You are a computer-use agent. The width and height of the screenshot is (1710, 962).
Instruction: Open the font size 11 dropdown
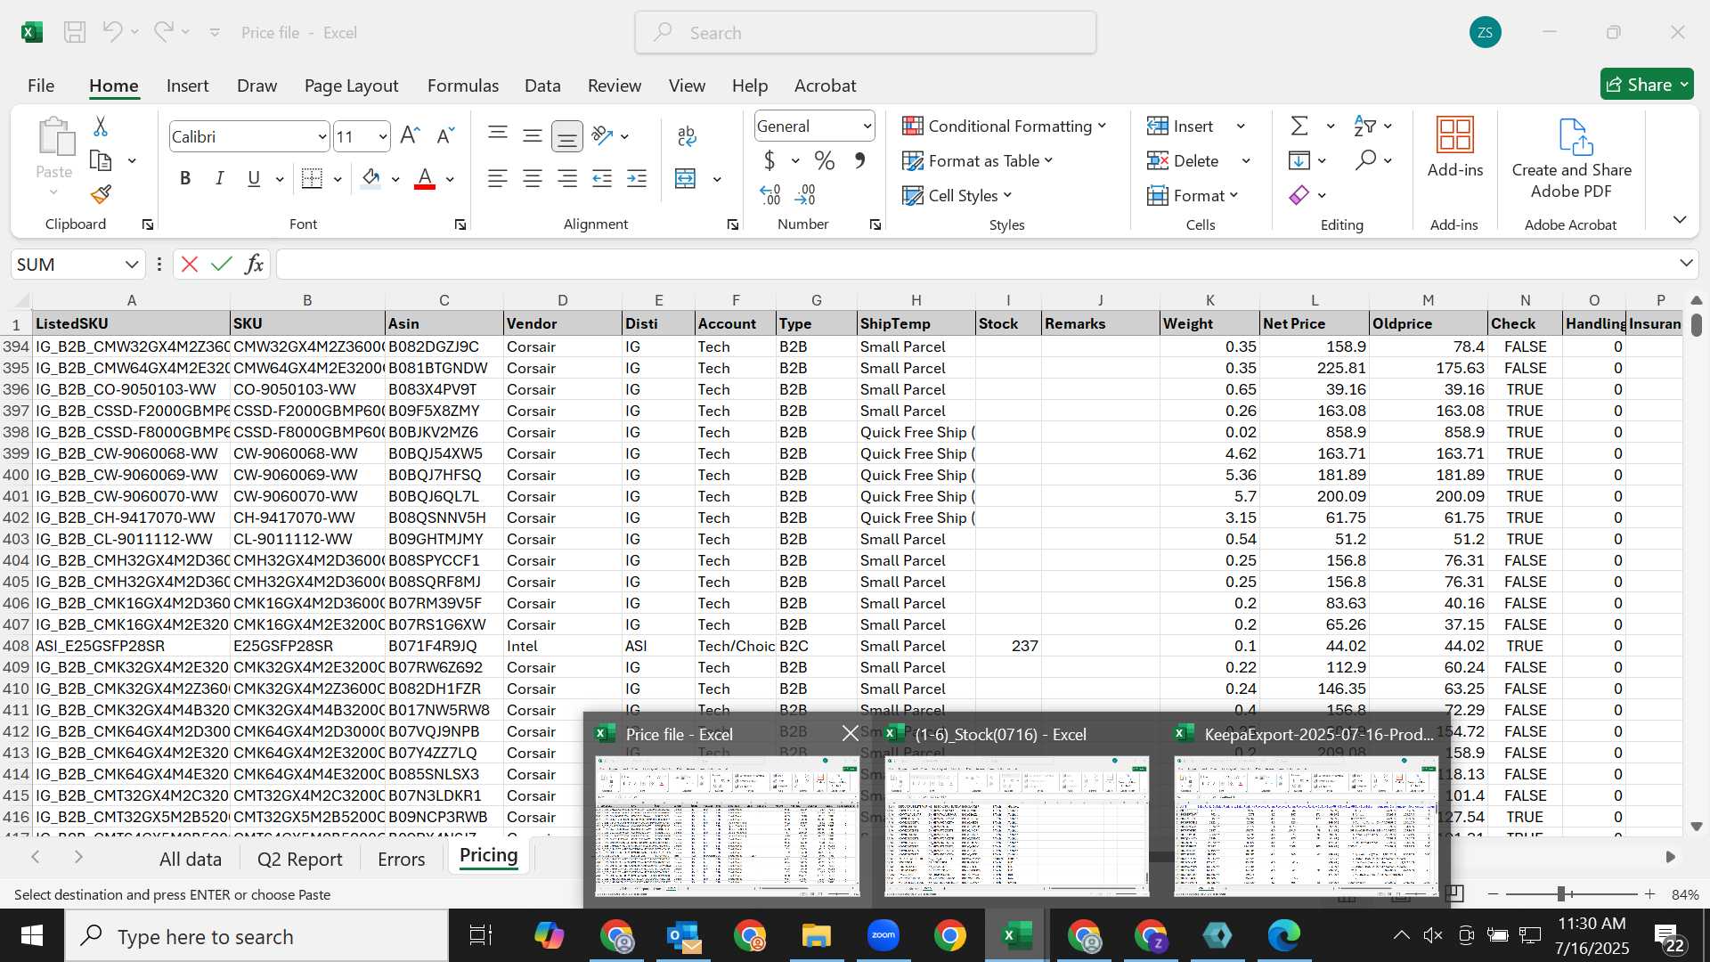[x=382, y=136]
